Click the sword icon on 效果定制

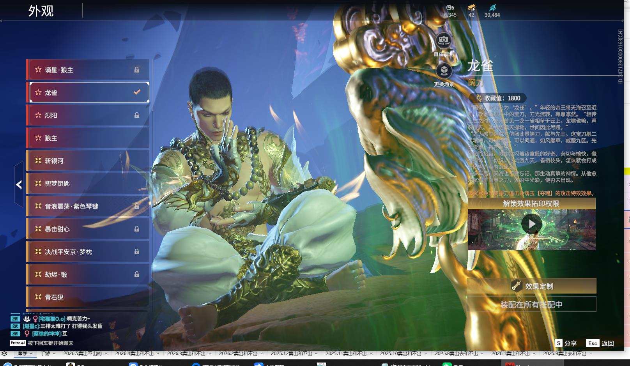pyautogui.click(x=517, y=286)
